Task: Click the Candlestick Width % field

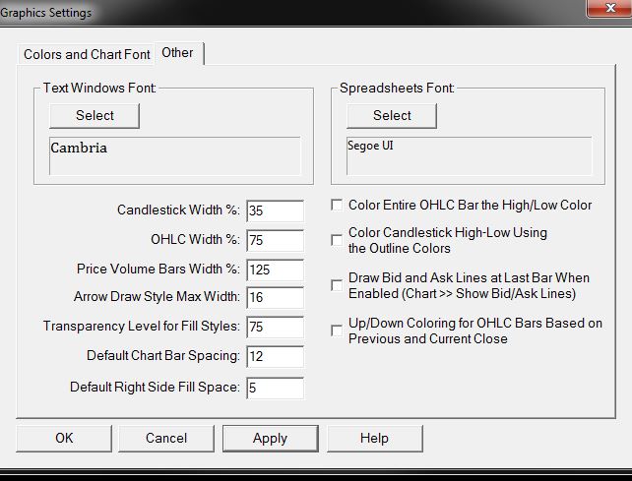Action: tap(275, 210)
